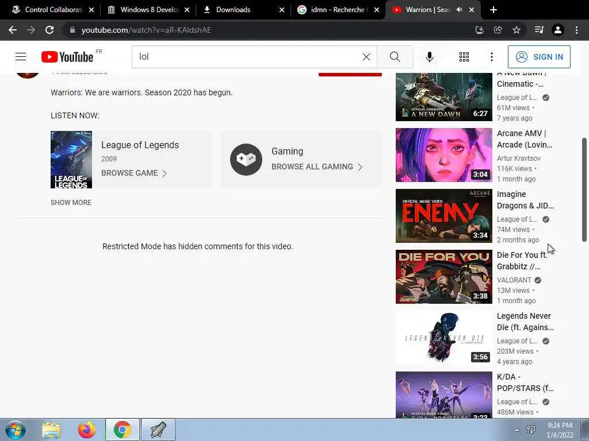Open File Explorer from taskbar
Screen dimensions: 589x441
(51, 430)
